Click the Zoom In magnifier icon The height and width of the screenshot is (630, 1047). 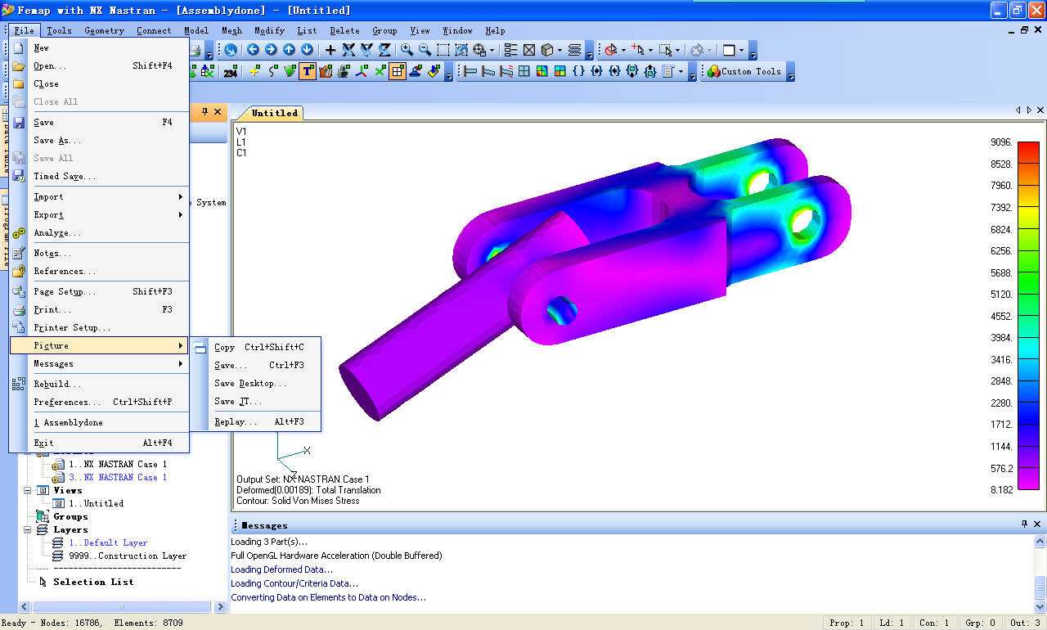tap(407, 50)
